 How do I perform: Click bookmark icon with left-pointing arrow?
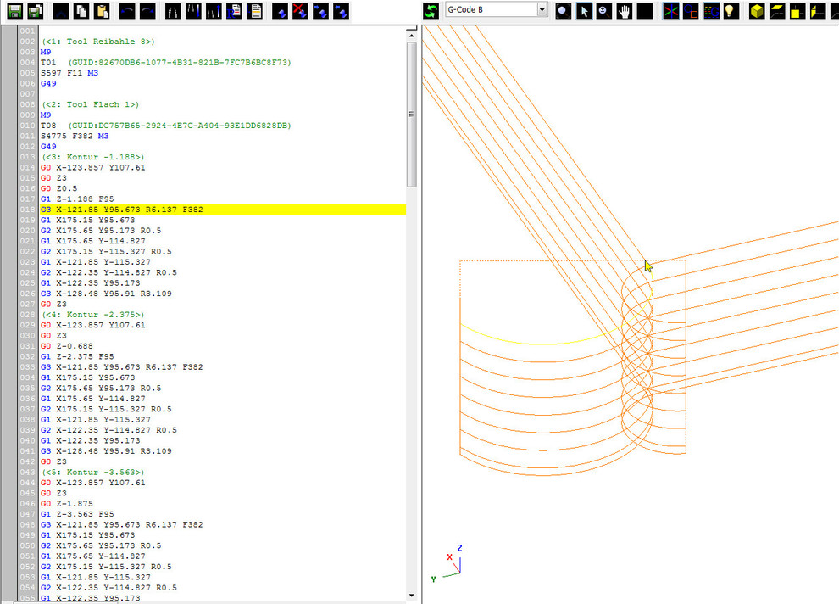(x=341, y=11)
